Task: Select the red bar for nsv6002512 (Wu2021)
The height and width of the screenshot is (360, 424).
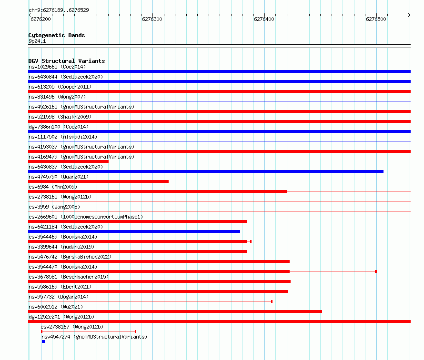Action: coord(175,311)
